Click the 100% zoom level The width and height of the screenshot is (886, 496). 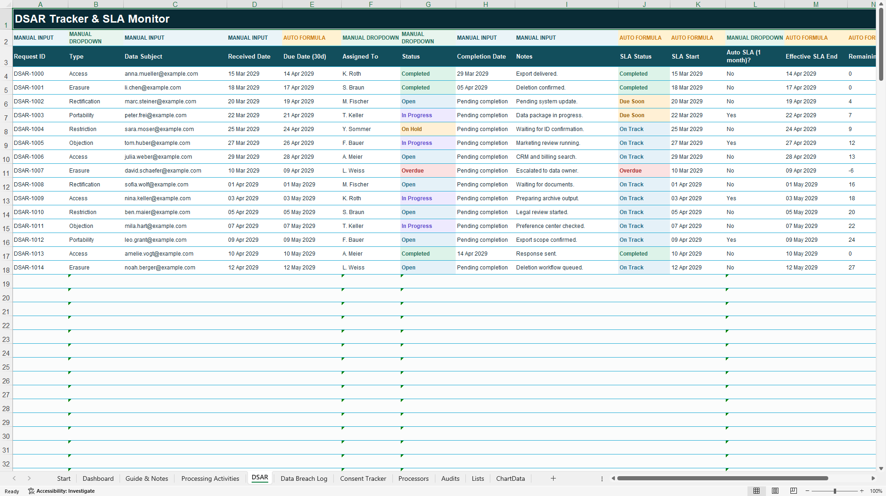(x=876, y=491)
